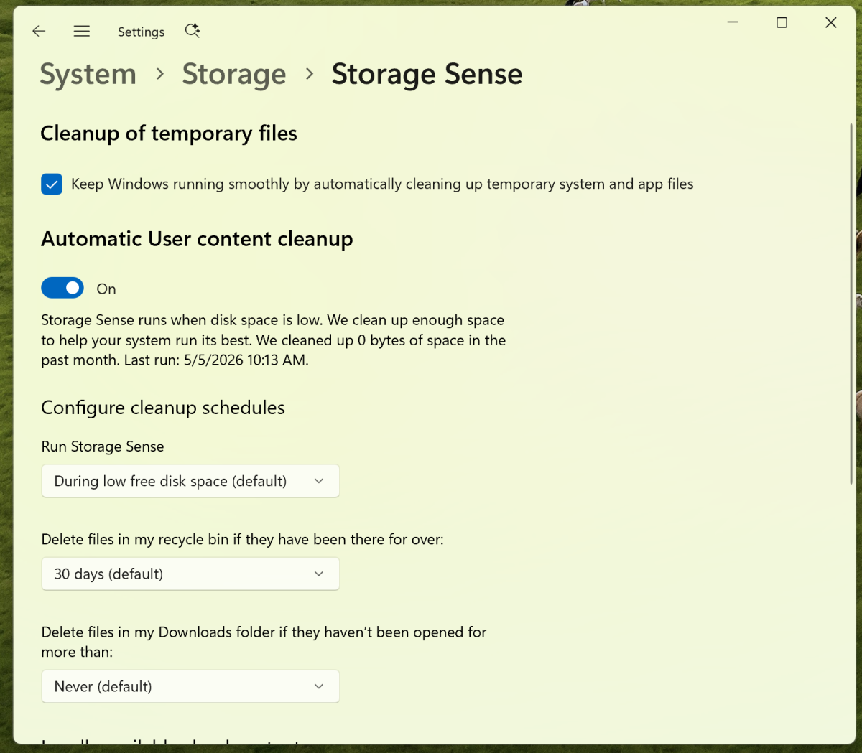This screenshot has height=753, width=862.
Task: Open the Downloads folder Never dropdown
Action: [190, 686]
